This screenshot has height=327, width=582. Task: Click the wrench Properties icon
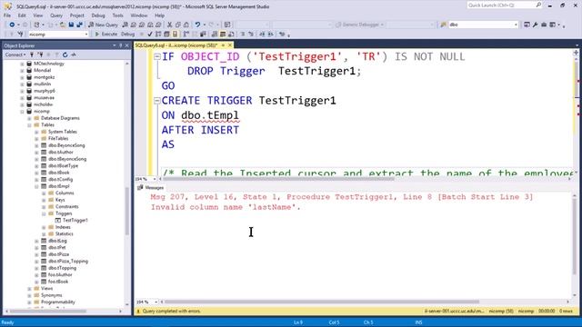click(x=536, y=25)
